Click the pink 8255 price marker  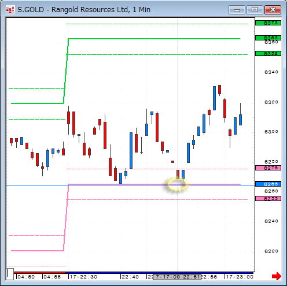pos(268,199)
